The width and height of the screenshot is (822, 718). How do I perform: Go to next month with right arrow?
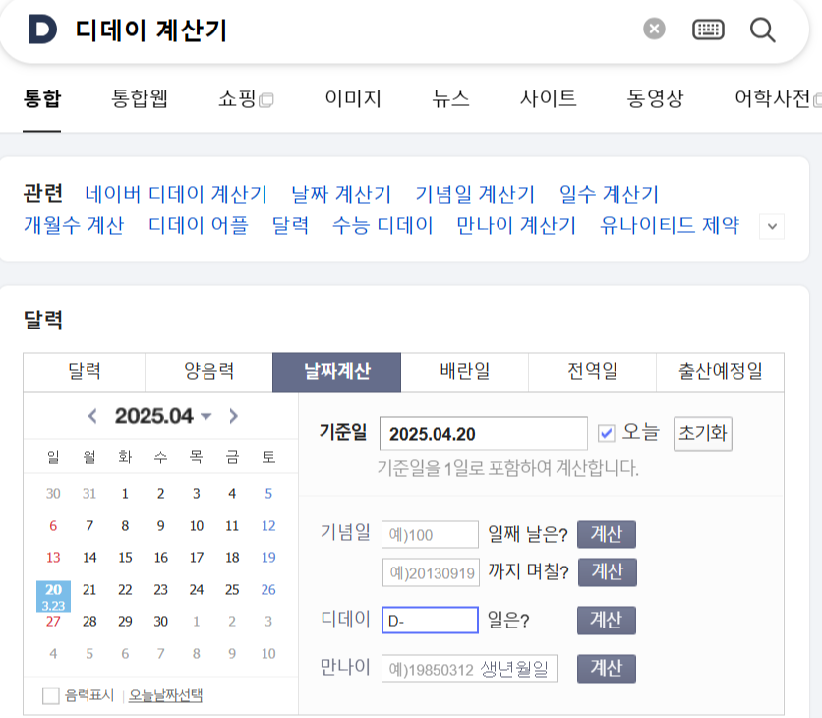(x=234, y=415)
